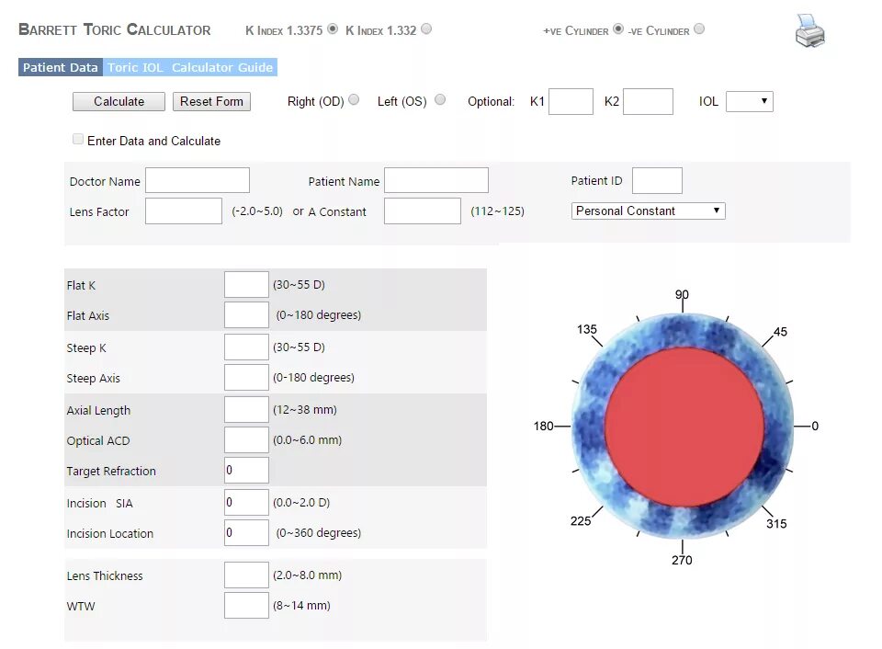Select K Index 1.3375 radio button
This screenshot has height=649, width=882.
point(333,28)
